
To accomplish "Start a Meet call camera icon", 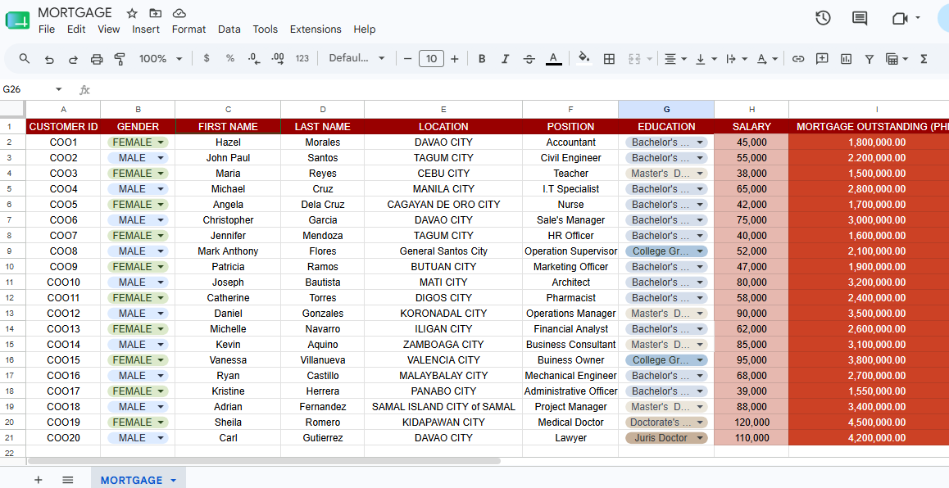I will [900, 18].
